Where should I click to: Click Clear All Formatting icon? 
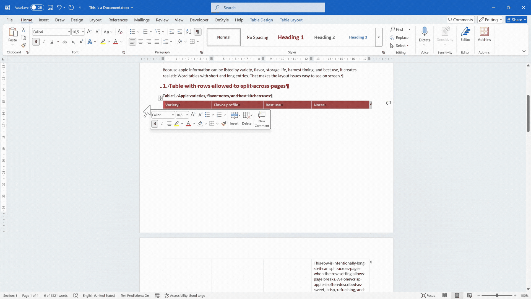click(x=120, y=32)
